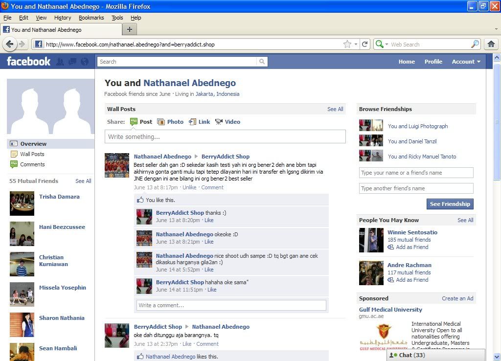Go to Facebook Home link
Image resolution: width=501 pixels, height=361 pixels.
coord(407,62)
